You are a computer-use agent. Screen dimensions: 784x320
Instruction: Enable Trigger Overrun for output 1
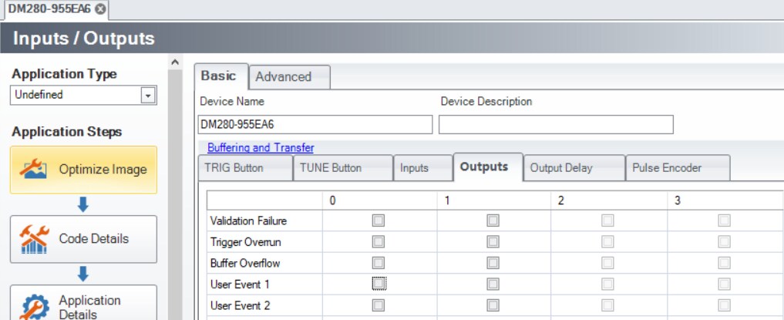coord(493,241)
